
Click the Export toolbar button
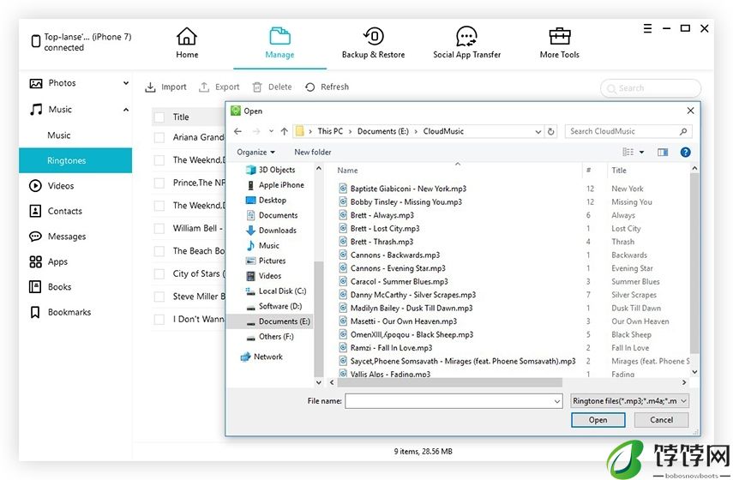click(219, 87)
